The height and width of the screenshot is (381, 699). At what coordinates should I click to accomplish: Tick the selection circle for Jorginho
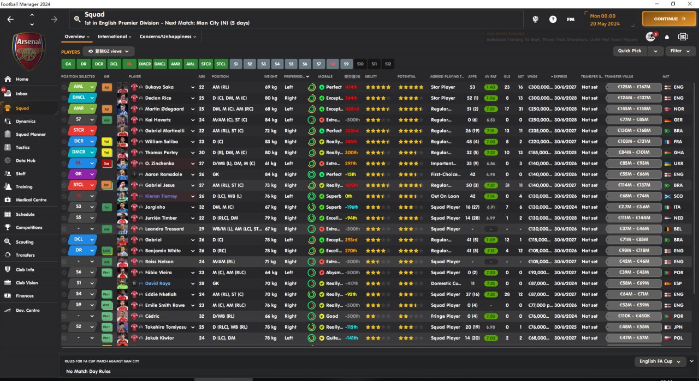(x=64, y=207)
